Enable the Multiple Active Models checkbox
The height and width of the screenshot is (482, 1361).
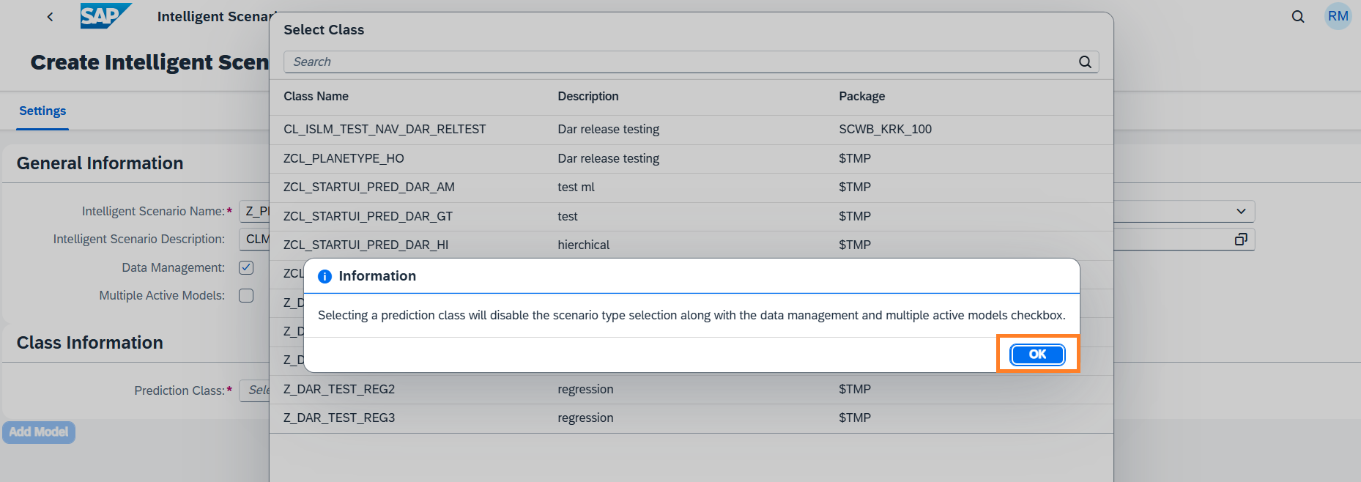246,295
